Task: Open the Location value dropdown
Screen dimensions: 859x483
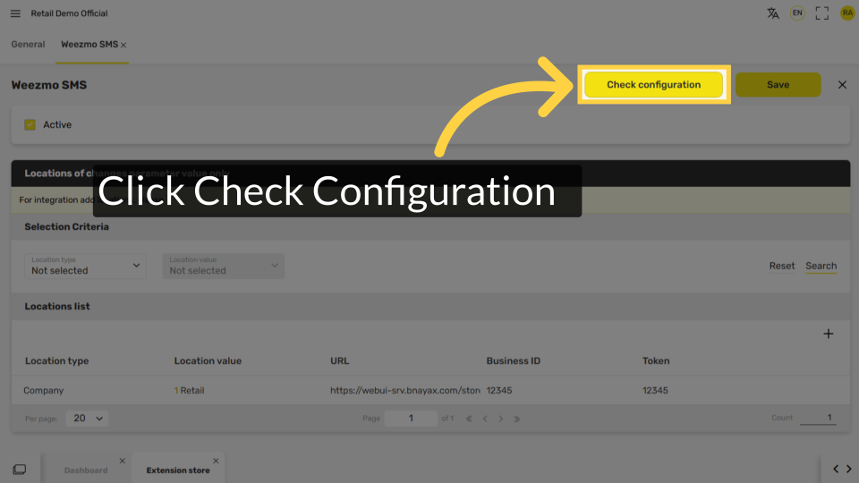Action: pos(223,266)
